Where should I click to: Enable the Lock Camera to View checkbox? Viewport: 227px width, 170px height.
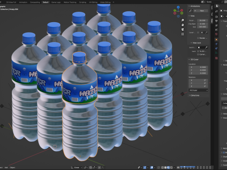pos(198,54)
